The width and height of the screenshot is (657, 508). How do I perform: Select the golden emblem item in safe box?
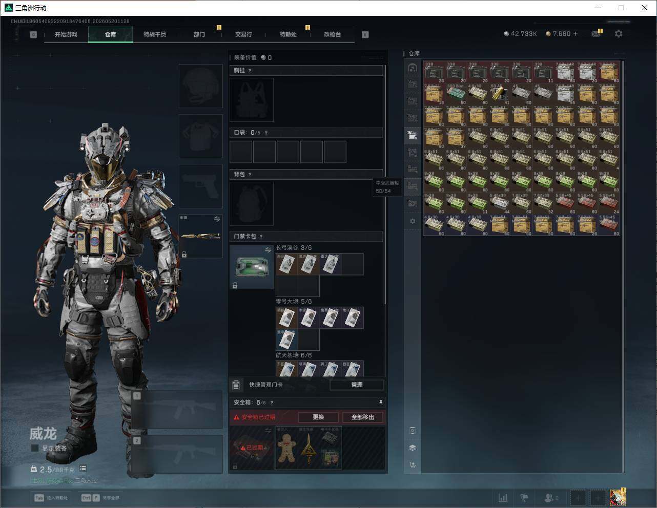point(309,448)
